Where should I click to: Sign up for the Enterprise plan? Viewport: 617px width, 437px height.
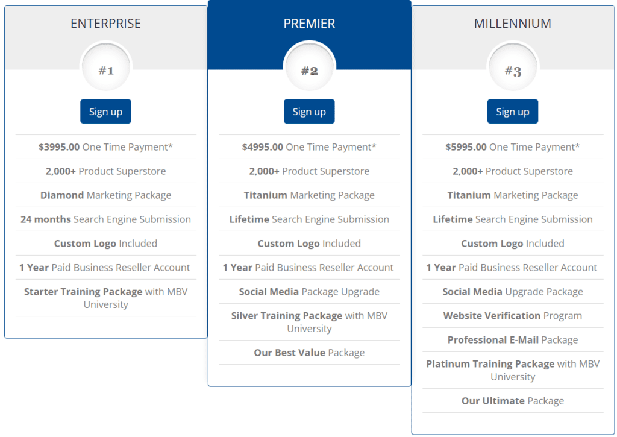(105, 111)
